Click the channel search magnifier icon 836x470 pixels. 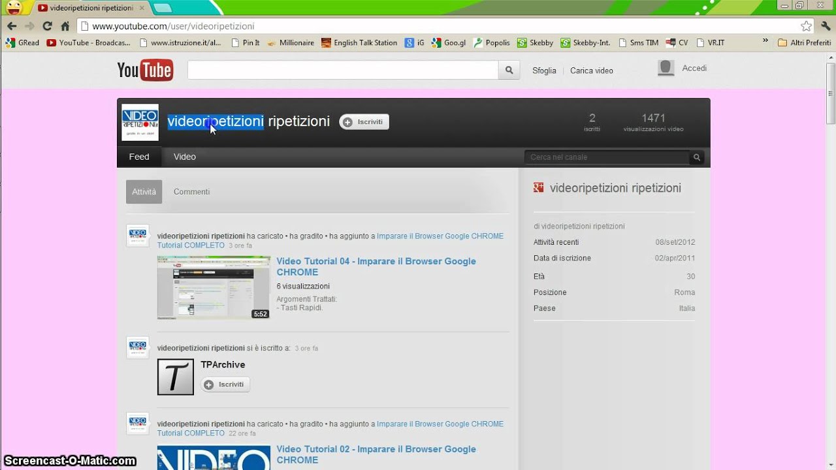coord(697,157)
